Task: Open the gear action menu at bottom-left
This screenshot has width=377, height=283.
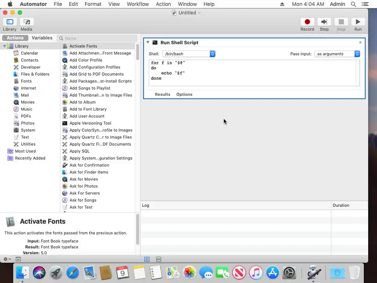Action: 7,259
